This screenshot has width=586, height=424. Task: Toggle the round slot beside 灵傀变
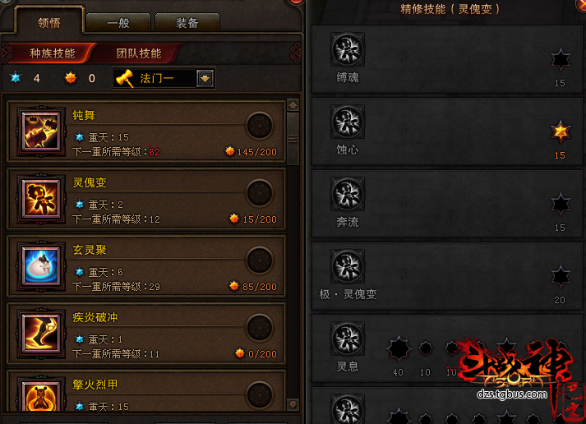click(x=260, y=193)
